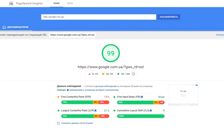Open the DOCS tab

click(70, 3)
